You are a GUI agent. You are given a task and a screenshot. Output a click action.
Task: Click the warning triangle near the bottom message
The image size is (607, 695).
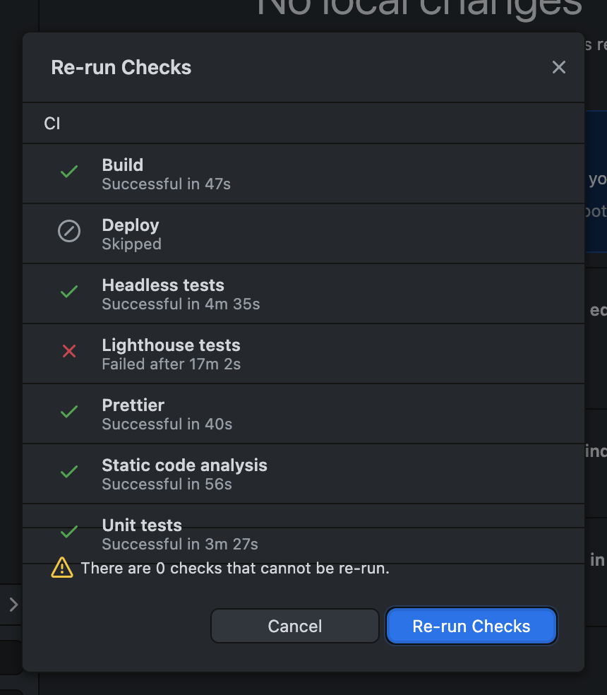pyautogui.click(x=62, y=567)
